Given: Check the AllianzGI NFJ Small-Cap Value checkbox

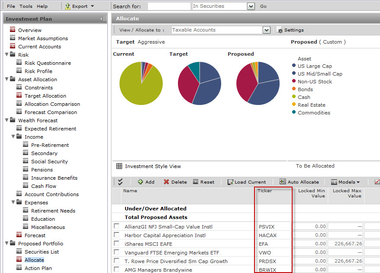Looking at the screenshot, I should tap(116, 226).
